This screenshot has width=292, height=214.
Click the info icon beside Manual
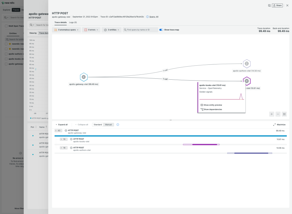[118, 125]
